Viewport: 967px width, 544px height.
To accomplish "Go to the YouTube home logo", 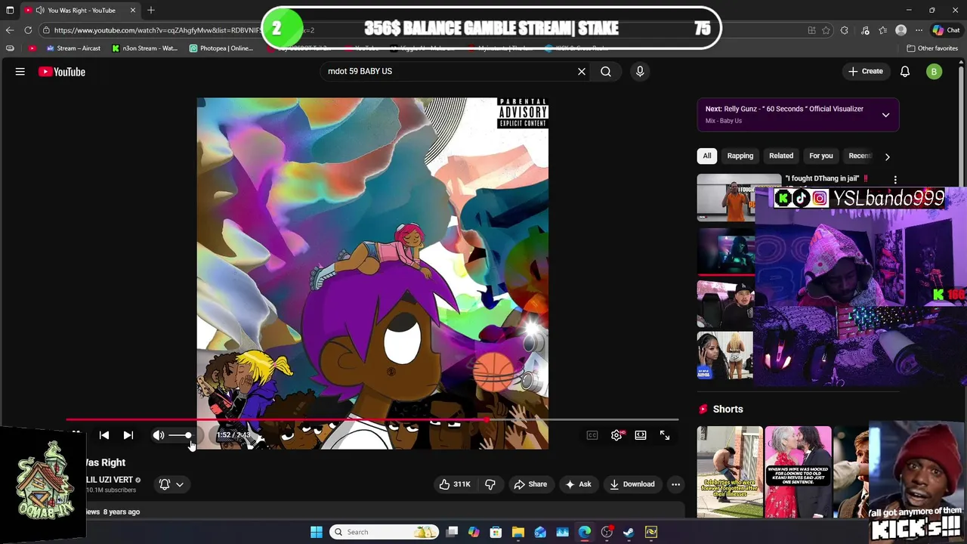I will (62, 72).
